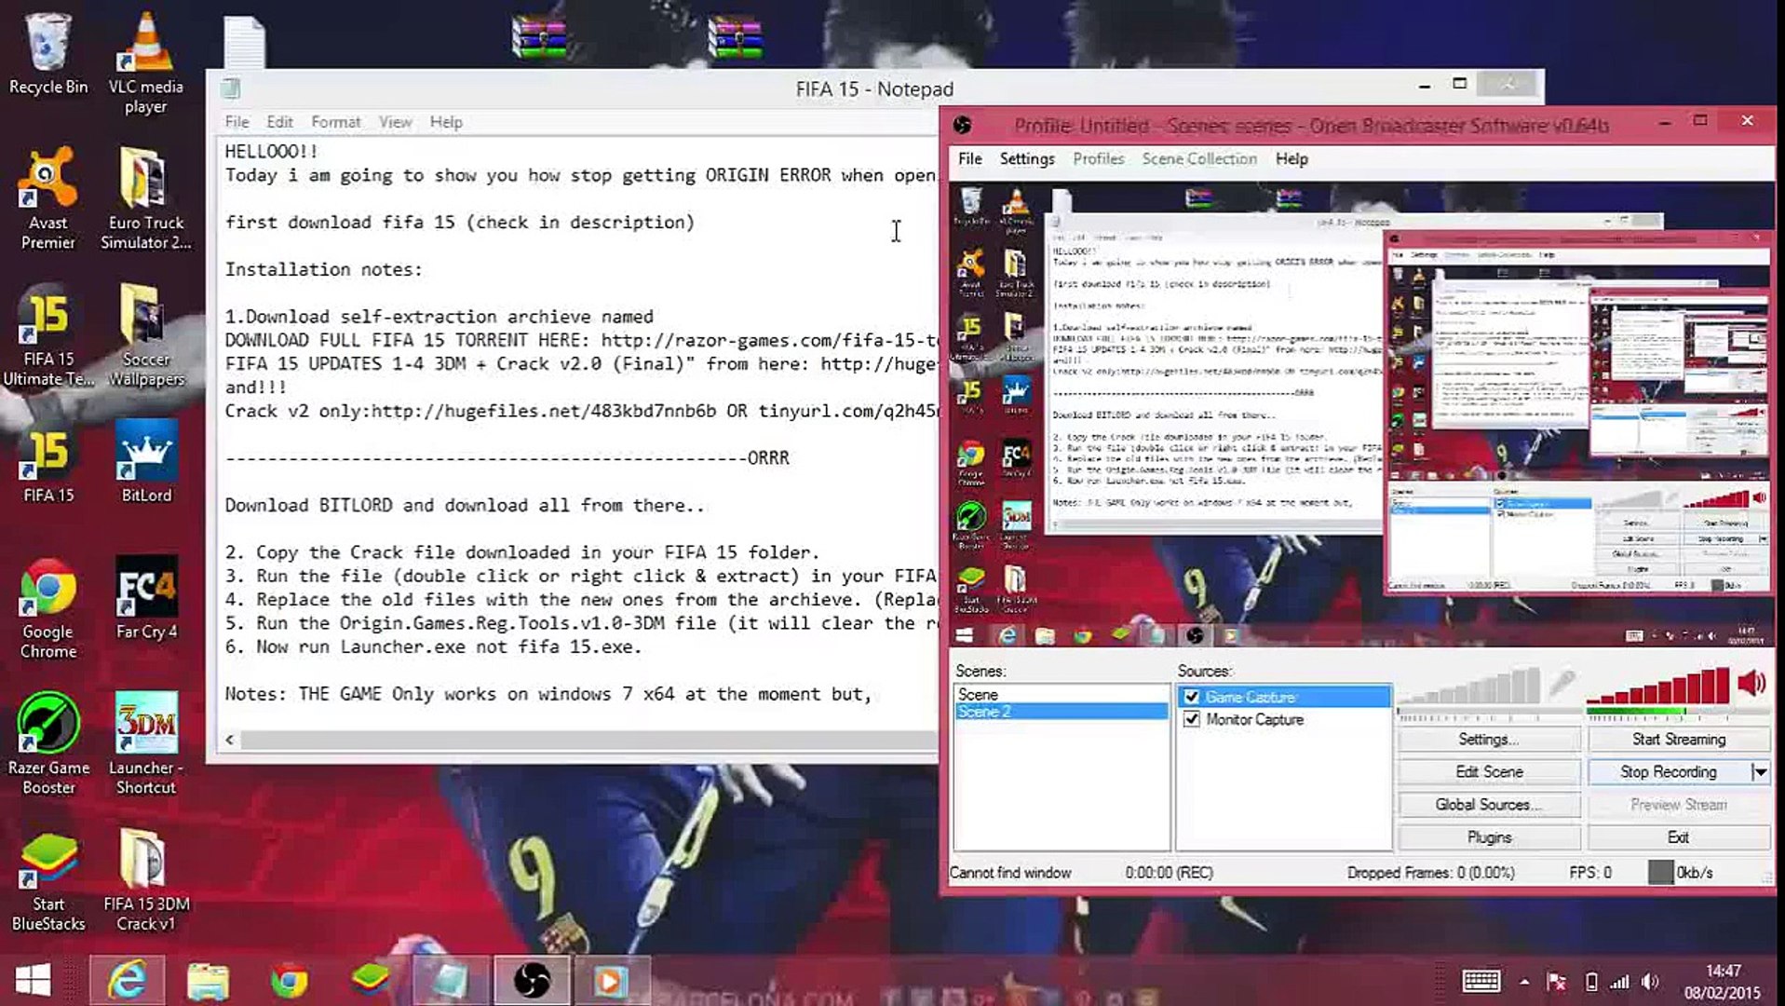Open the Scene Collection menu in OBS
This screenshot has height=1006, width=1785.
(x=1198, y=158)
